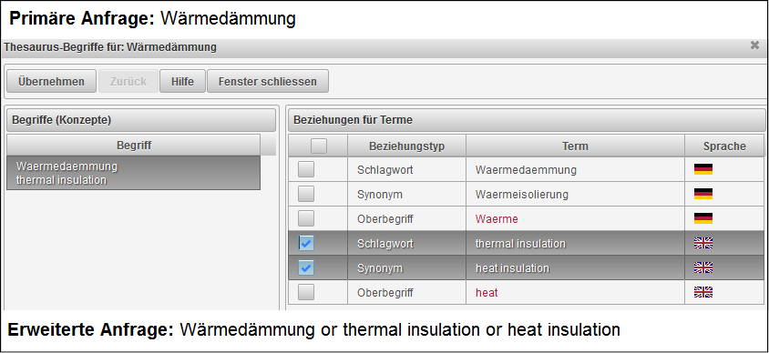769x353 pixels.
Task: Uncheck the heat insulation Synonym checkbox
Action: point(306,267)
